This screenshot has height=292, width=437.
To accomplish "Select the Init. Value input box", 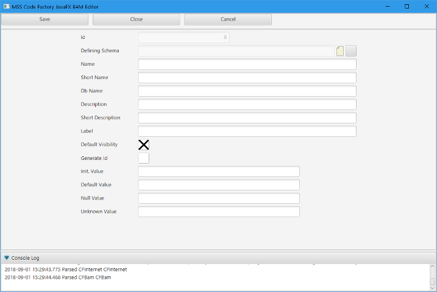I will point(219,172).
